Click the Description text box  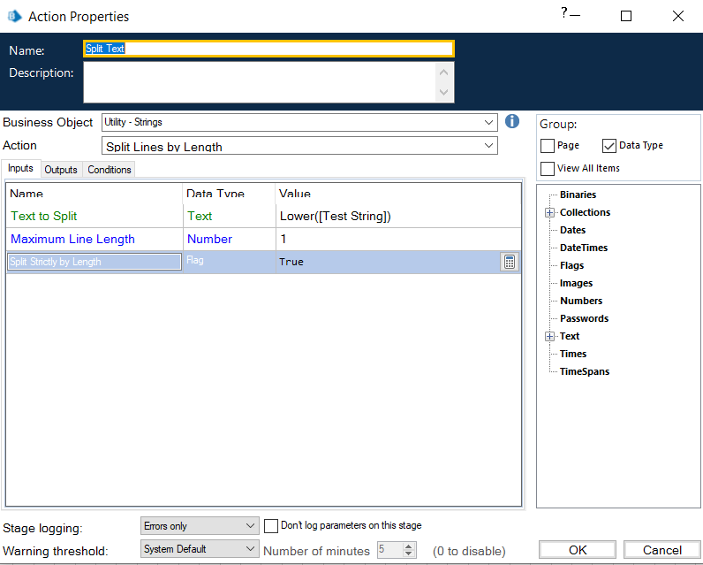pyautogui.click(x=261, y=81)
